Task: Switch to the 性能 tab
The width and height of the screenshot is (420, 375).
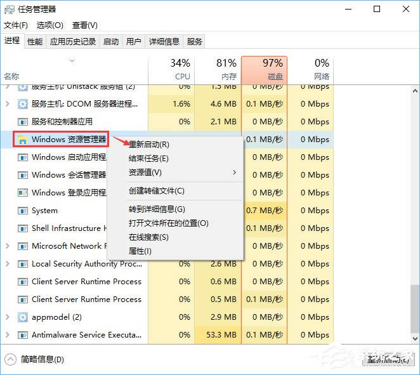Action: [x=35, y=41]
